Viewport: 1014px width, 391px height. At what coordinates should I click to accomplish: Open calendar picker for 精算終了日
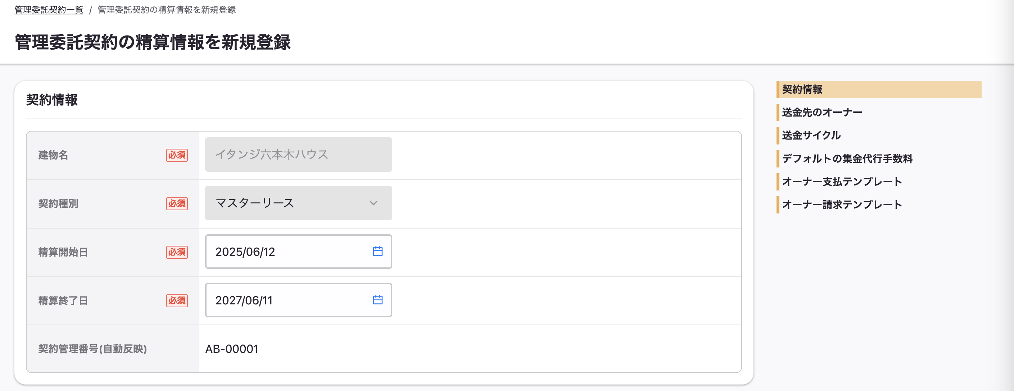click(x=377, y=300)
